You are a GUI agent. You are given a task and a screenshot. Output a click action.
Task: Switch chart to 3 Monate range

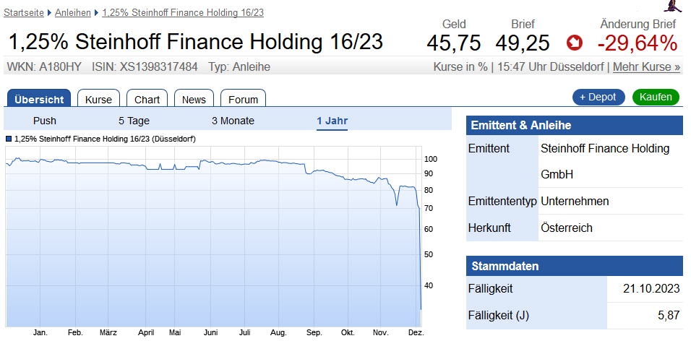[233, 121]
